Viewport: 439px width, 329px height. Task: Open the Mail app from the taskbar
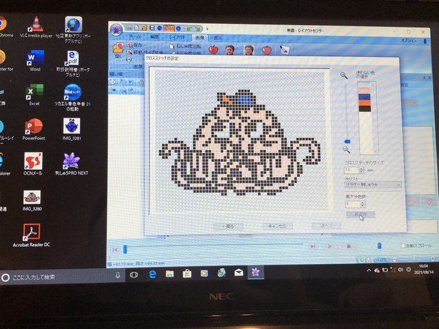(x=238, y=272)
